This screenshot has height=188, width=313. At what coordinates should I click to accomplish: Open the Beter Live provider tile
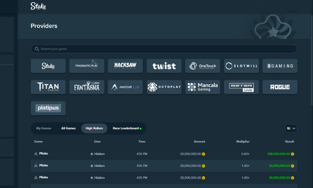241,87
